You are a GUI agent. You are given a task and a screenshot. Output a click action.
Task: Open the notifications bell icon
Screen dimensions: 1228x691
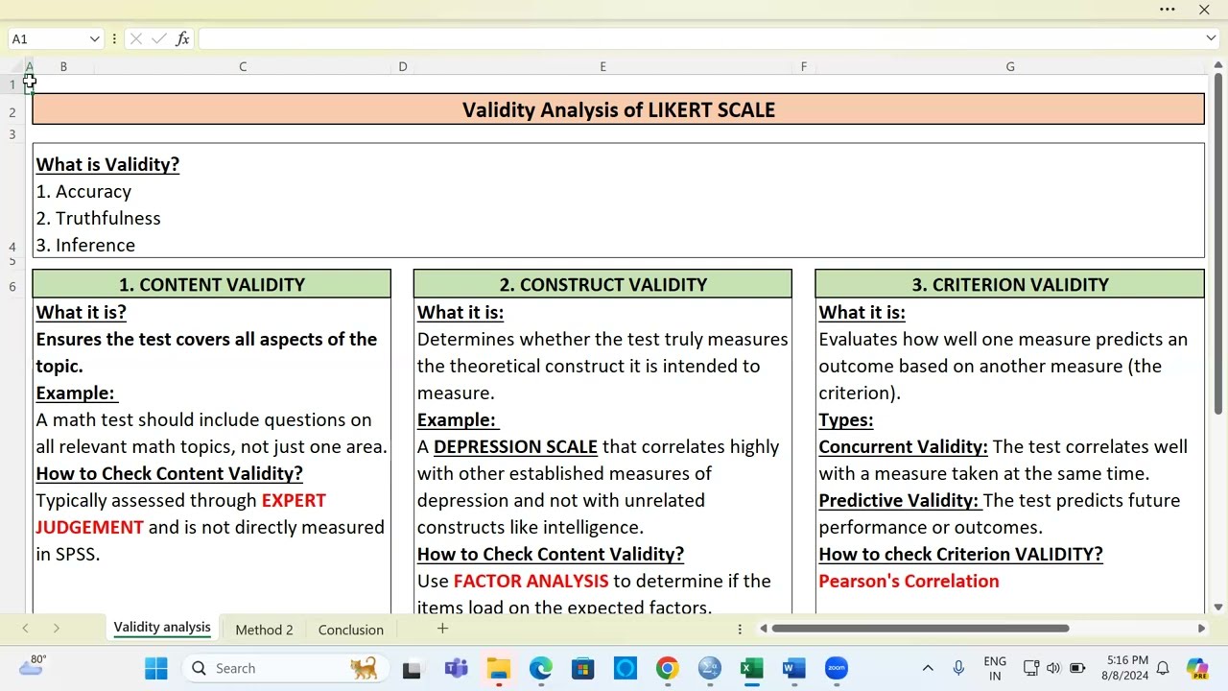point(1163,668)
